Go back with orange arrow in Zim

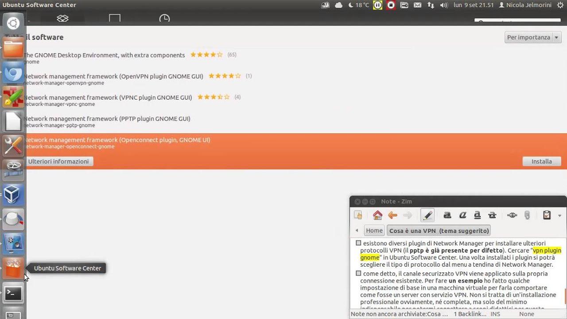[392, 215]
